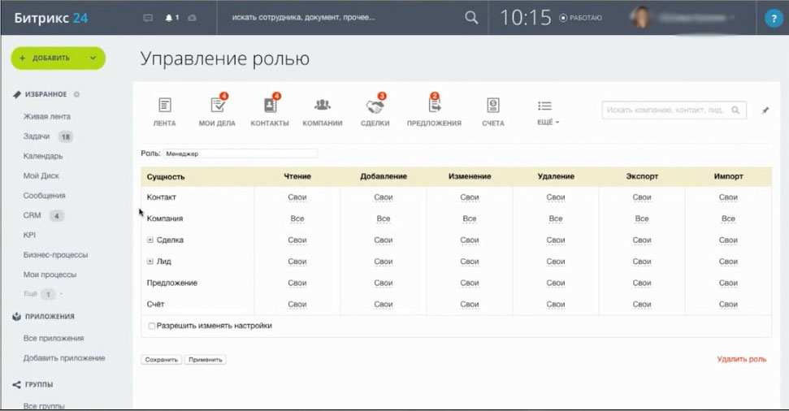789x411 pixels.
Task: Click the help question mark icon
Action: 773,19
